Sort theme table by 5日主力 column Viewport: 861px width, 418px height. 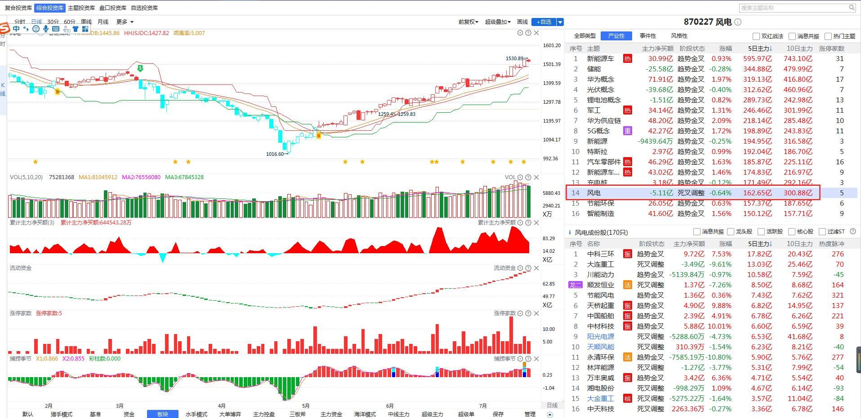[760, 48]
